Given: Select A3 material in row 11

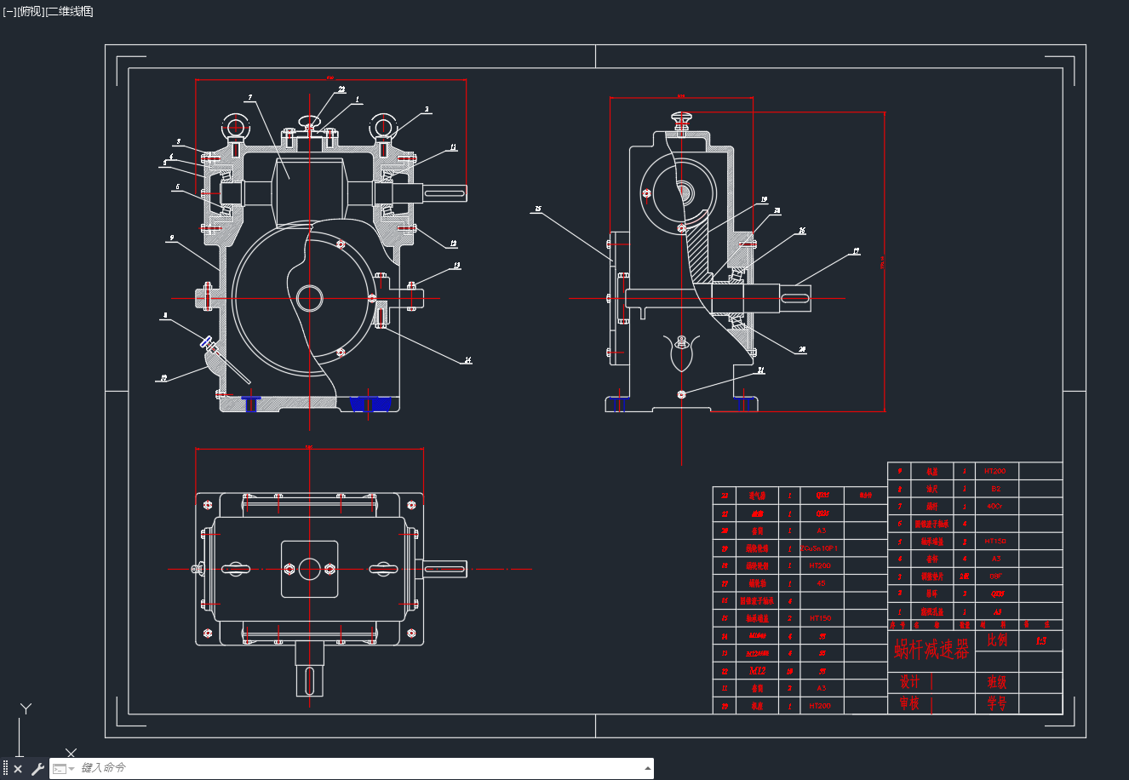Looking at the screenshot, I should point(821,688).
